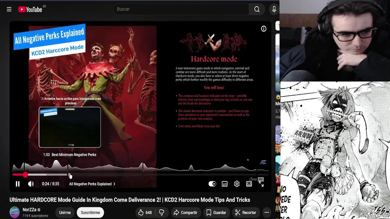Click the '114 K suscriptores' text
This screenshot has height=219, width=390.
click(35, 216)
